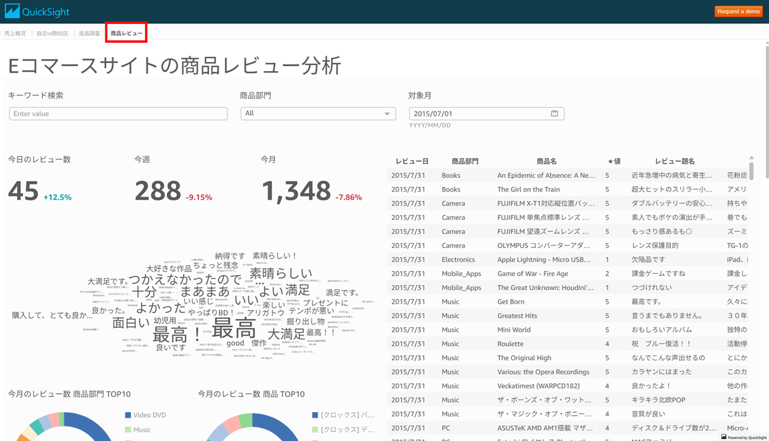Click 大満足 in the word cloud
Viewport: 769px width, 441px height.
tap(286, 334)
